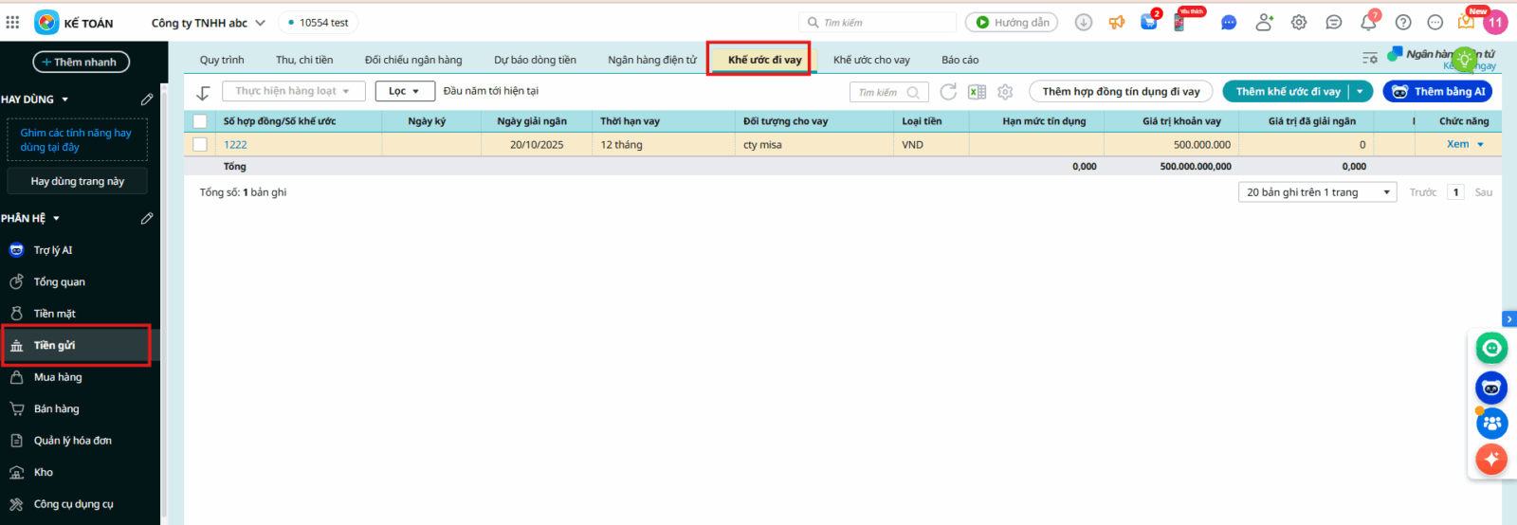Screen dimensions: 1517x525
Task: Switch to Khế ước cho vay tab
Action: tap(871, 60)
